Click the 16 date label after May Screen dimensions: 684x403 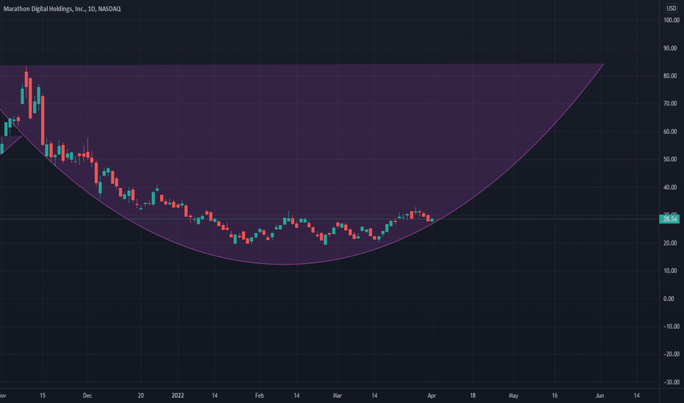click(x=554, y=396)
